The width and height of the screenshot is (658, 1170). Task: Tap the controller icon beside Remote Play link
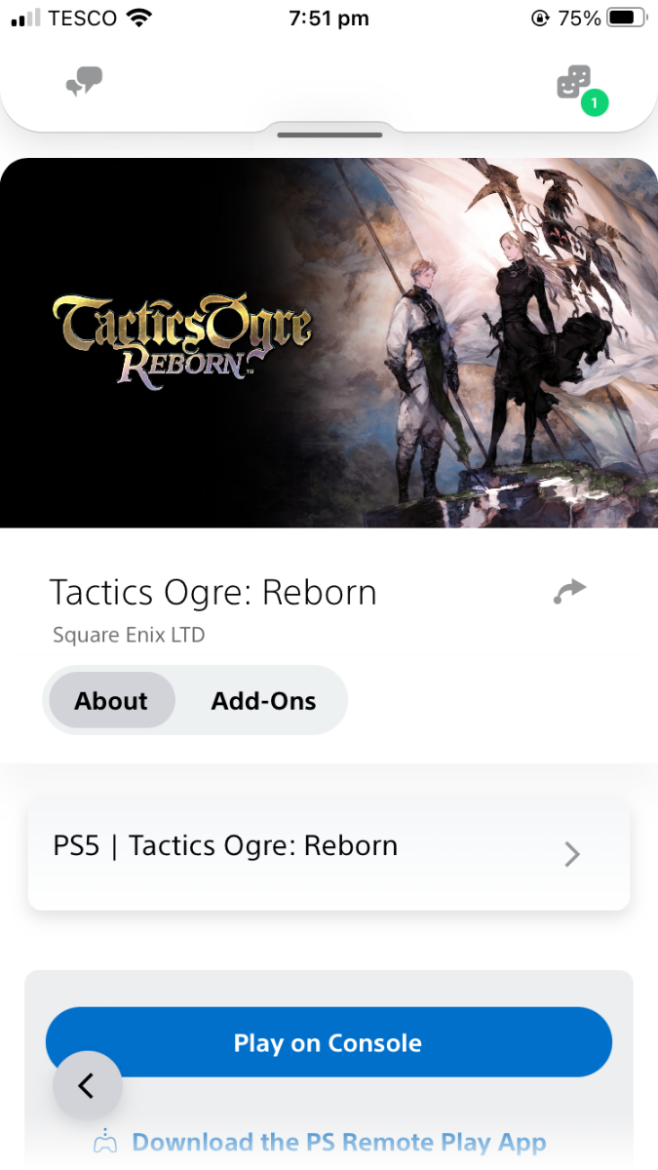click(105, 1142)
